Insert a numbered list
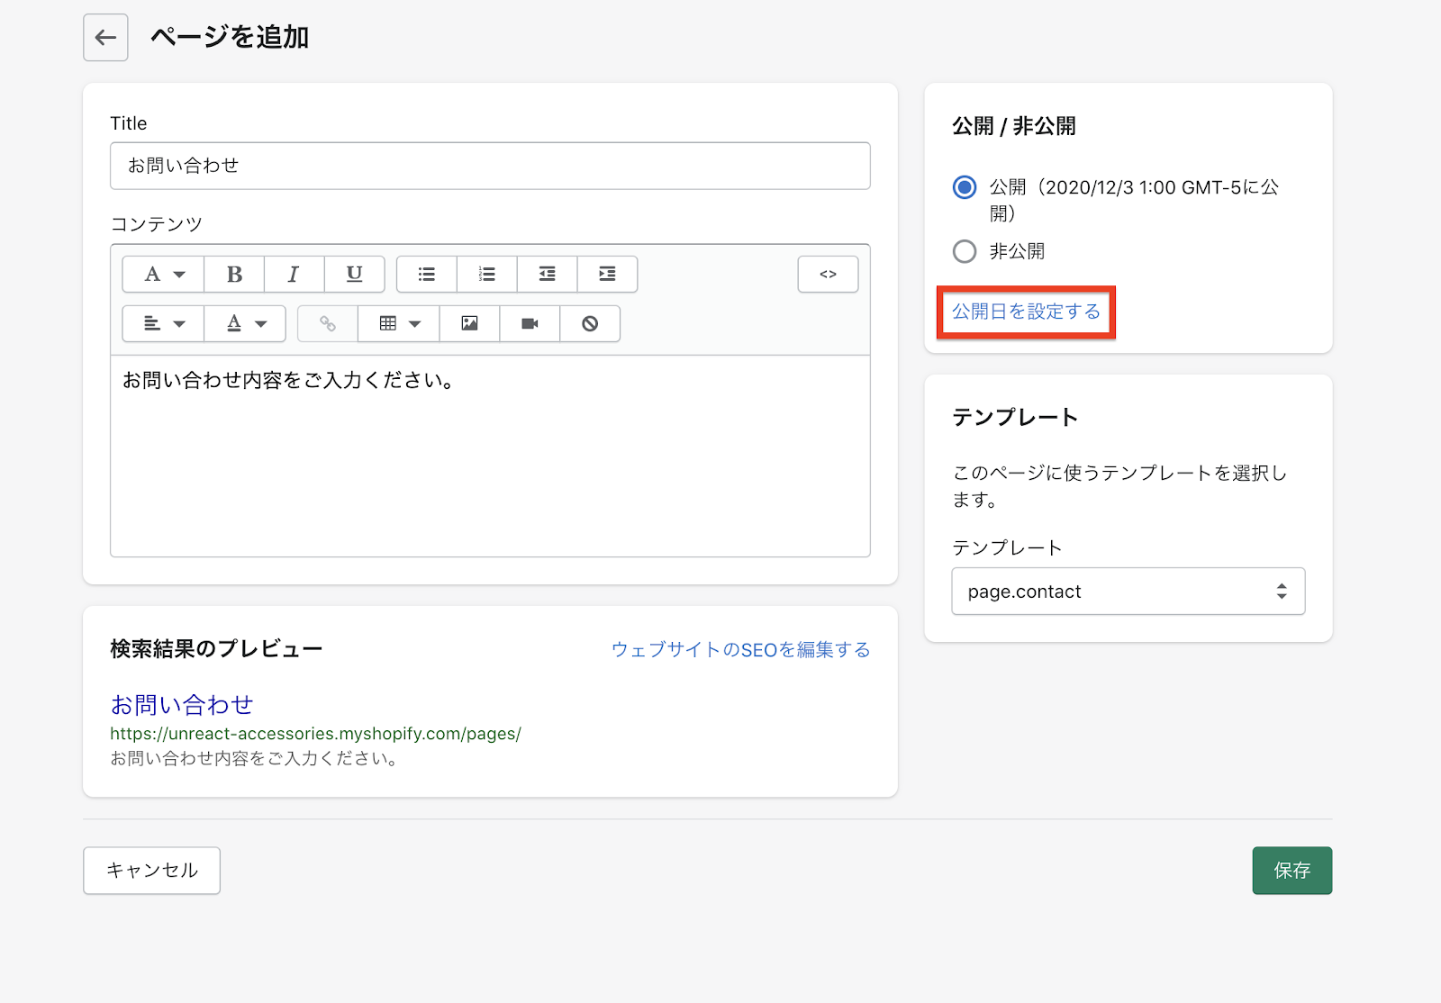 (x=487, y=275)
